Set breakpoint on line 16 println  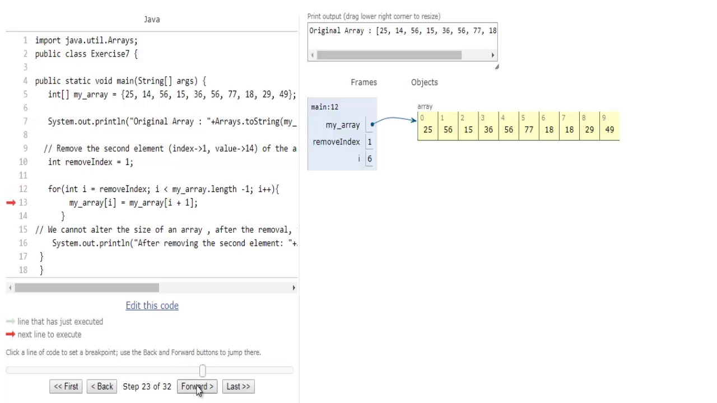click(174, 243)
